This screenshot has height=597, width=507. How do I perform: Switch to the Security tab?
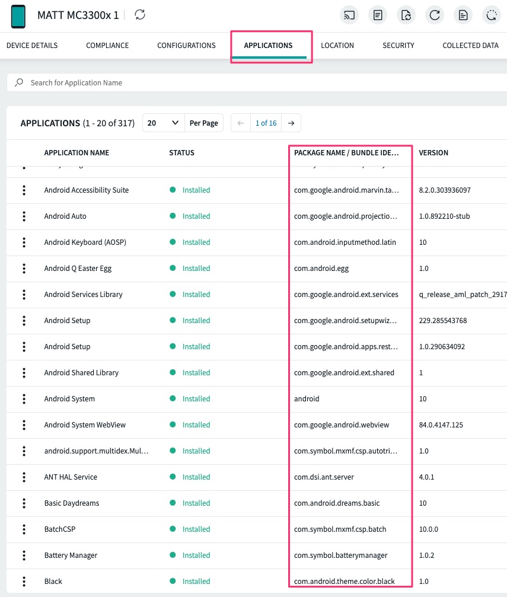click(398, 46)
